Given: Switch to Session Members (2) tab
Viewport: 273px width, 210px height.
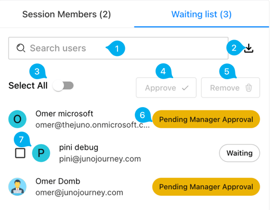Looking at the screenshot, I should tap(67, 14).
